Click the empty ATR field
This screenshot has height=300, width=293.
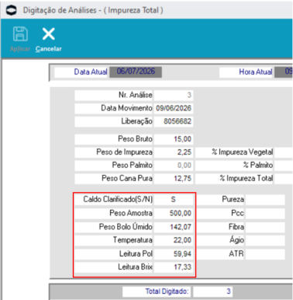(265, 254)
